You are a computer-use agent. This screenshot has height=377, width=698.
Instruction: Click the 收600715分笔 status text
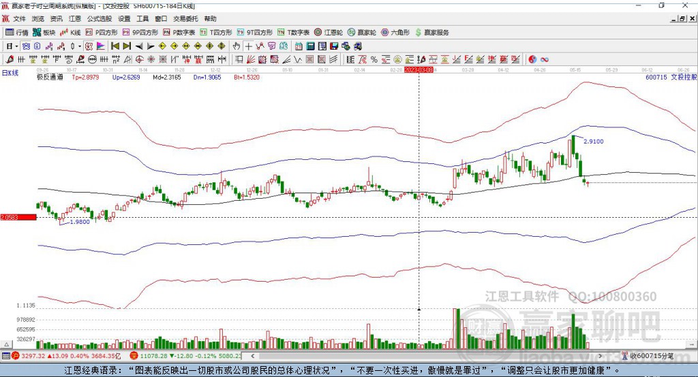click(x=651, y=356)
